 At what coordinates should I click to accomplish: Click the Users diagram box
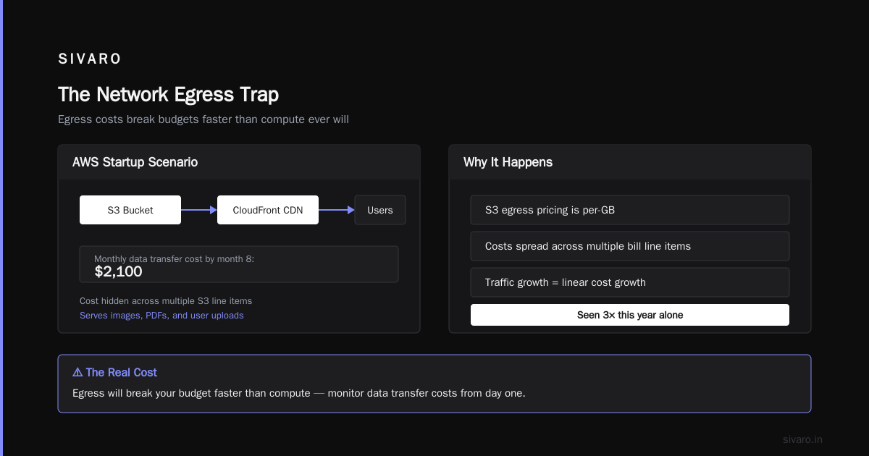pyautogui.click(x=380, y=210)
